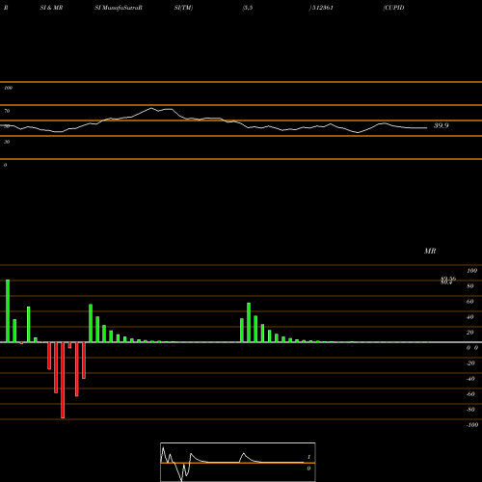Click the "(CUPID" symbol name
This screenshot has width=482, height=482.
pos(393,8)
